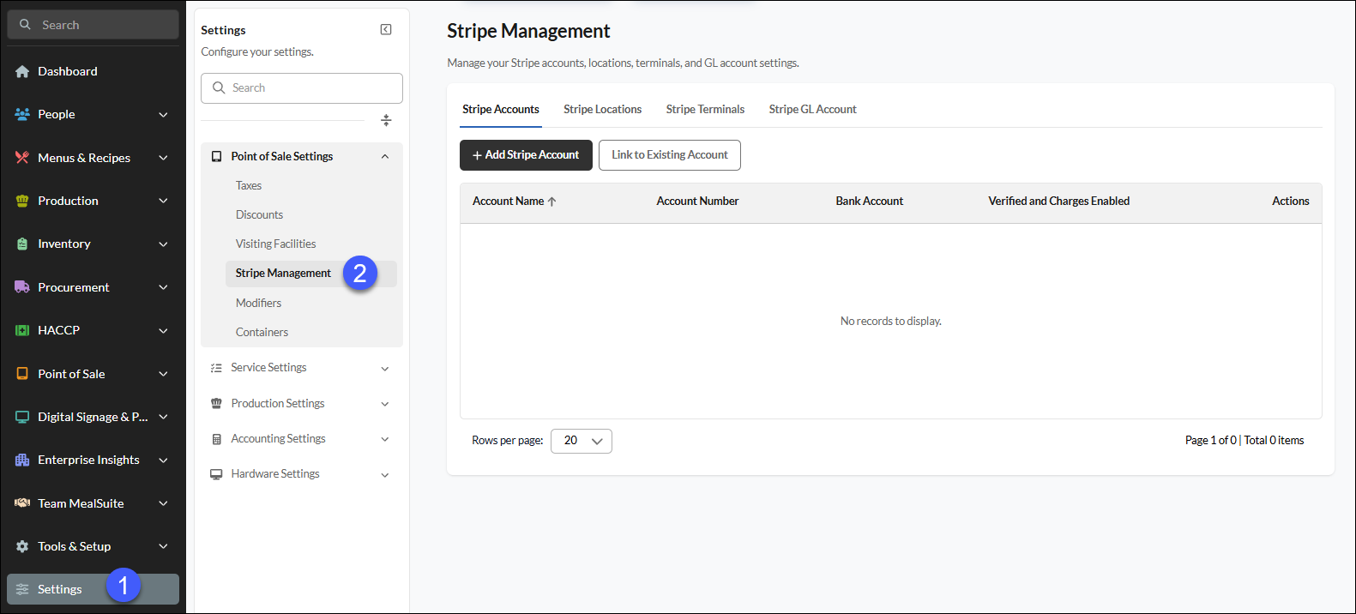The height and width of the screenshot is (614, 1356).
Task: Click the Enterprise Insights building icon
Action: click(22, 460)
